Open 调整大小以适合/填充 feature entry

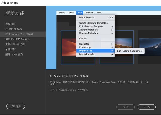[17, 39]
